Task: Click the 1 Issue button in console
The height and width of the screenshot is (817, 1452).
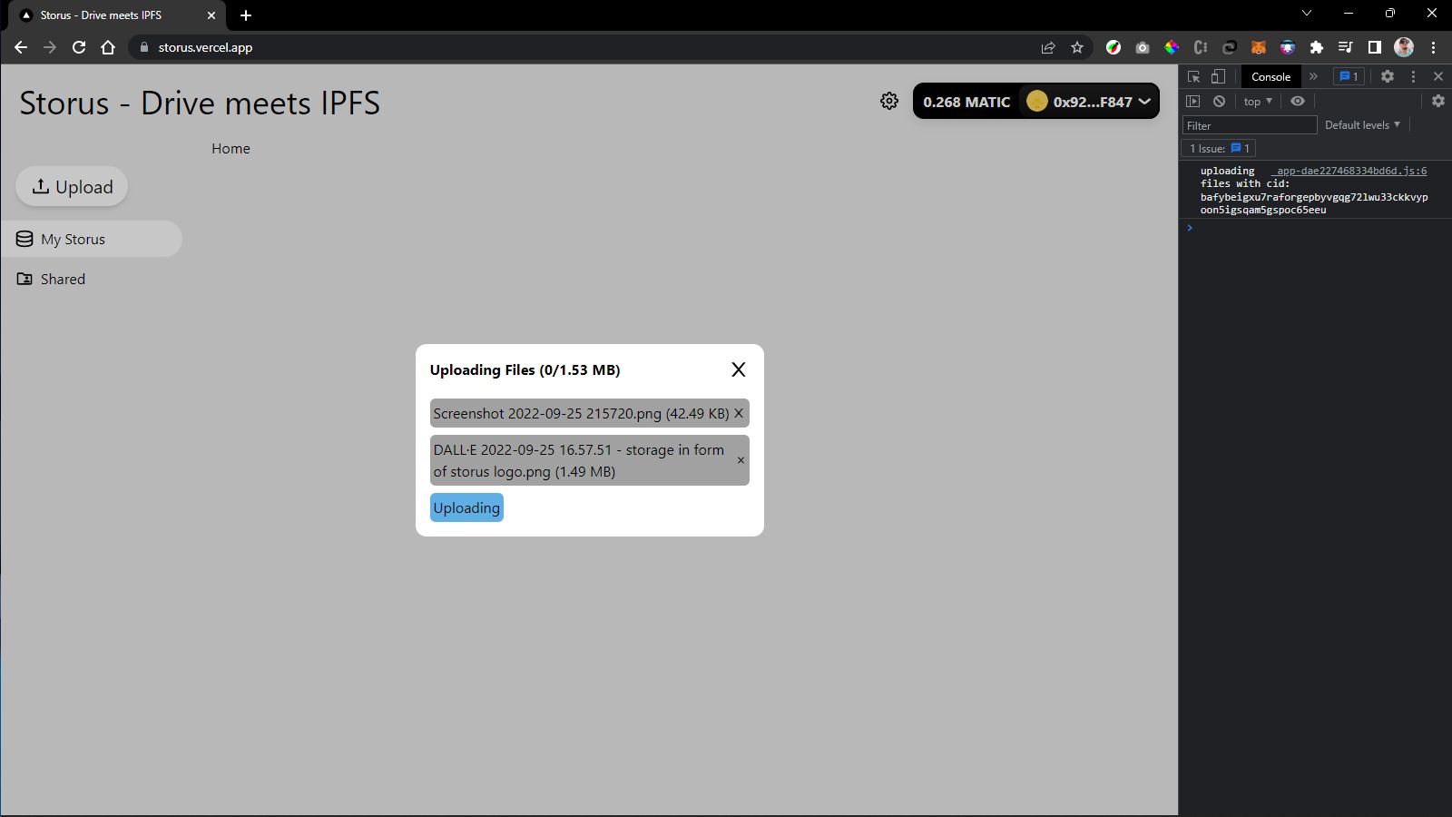Action: point(1220,148)
